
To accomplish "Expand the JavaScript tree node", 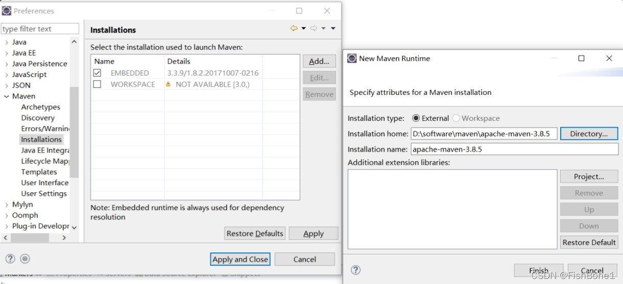I will [x=7, y=74].
